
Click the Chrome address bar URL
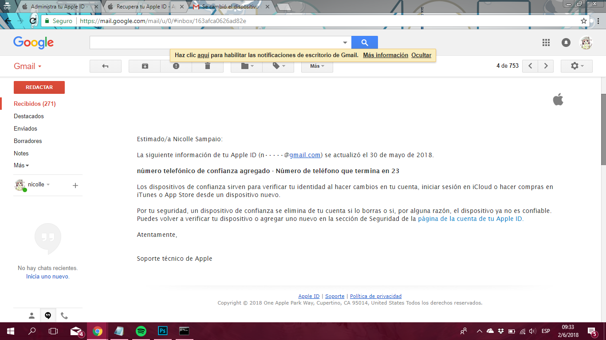[163, 21]
